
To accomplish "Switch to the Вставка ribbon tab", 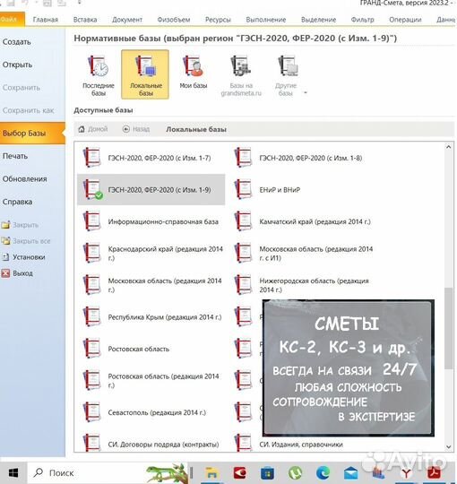I will point(85,20).
